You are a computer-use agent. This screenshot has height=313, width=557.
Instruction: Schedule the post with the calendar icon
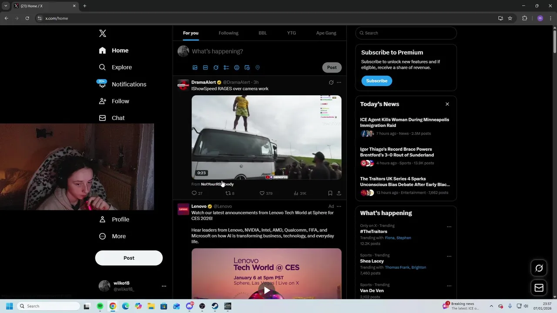coord(247,67)
